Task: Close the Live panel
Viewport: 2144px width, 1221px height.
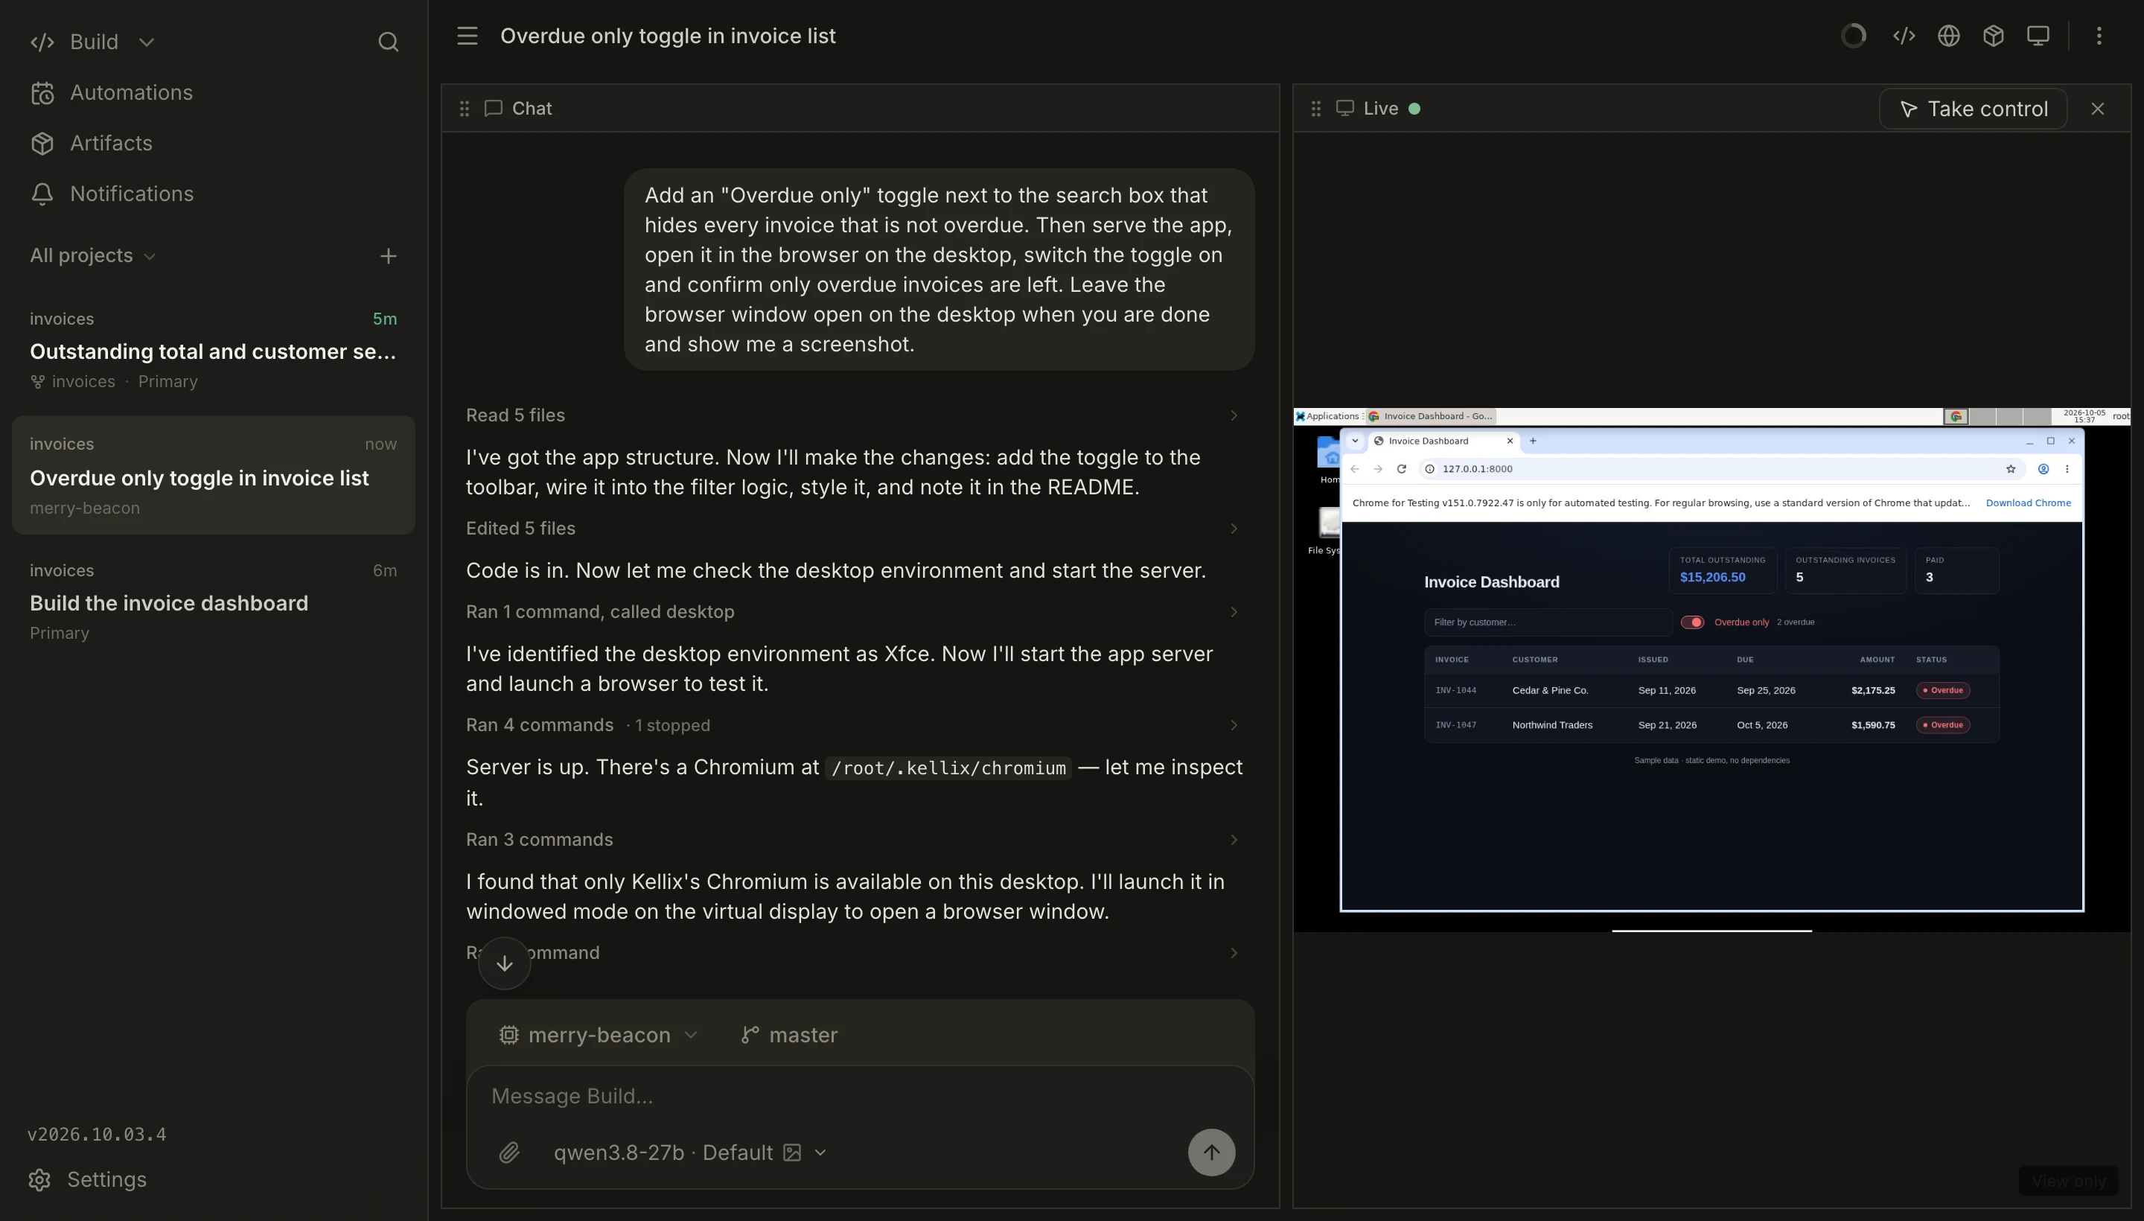Action: click(2097, 109)
